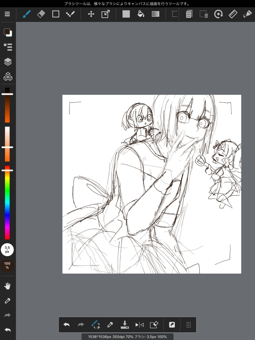The height and width of the screenshot is (340, 255).
Task: Click the shortcut arrow icon in bottom toolbar
Action: click(x=172, y=325)
